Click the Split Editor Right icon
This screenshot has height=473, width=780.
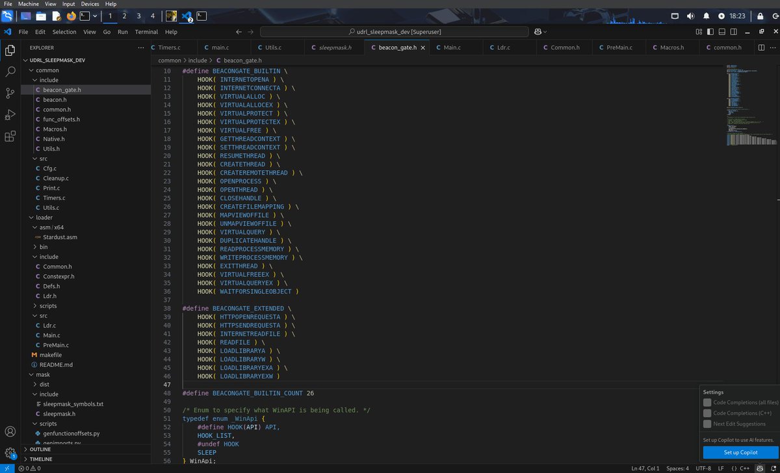[x=760, y=47]
